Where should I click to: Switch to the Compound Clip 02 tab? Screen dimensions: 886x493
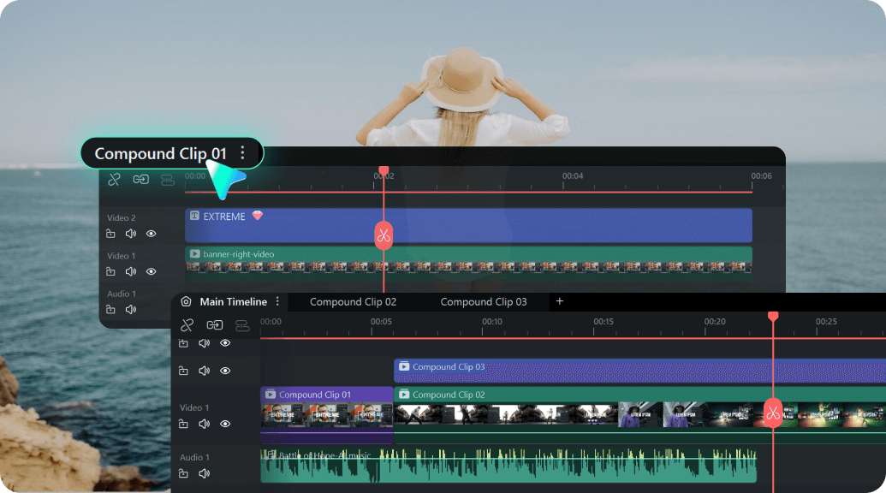click(353, 301)
